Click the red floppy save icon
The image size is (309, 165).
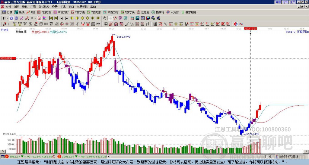[148, 18]
